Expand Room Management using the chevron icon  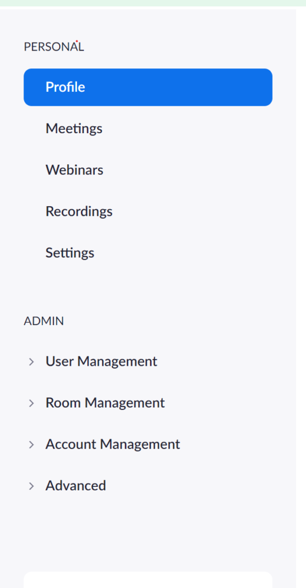point(32,403)
